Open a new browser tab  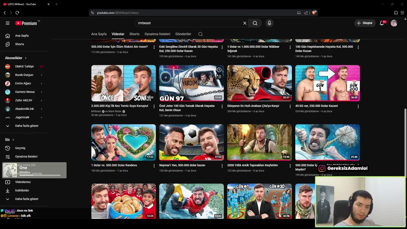56,4
